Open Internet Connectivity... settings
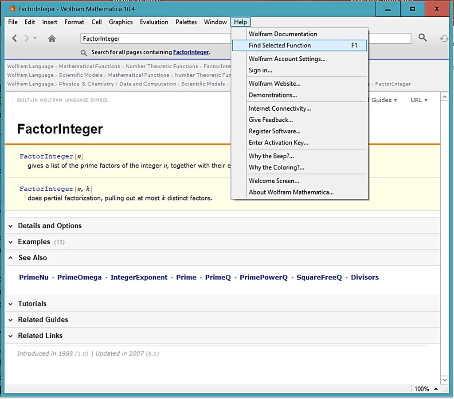 coord(300,108)
